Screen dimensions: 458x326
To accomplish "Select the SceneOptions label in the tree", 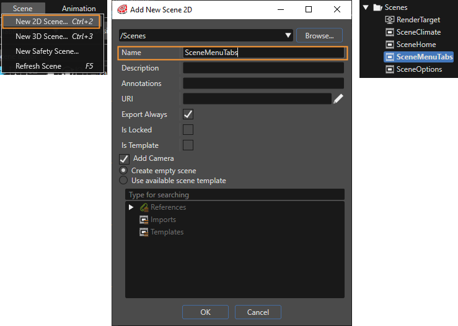I will [x=419, y=69].
